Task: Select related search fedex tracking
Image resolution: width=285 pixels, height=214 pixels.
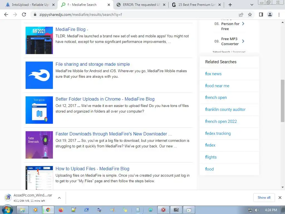Action: [x=218, y=133]
